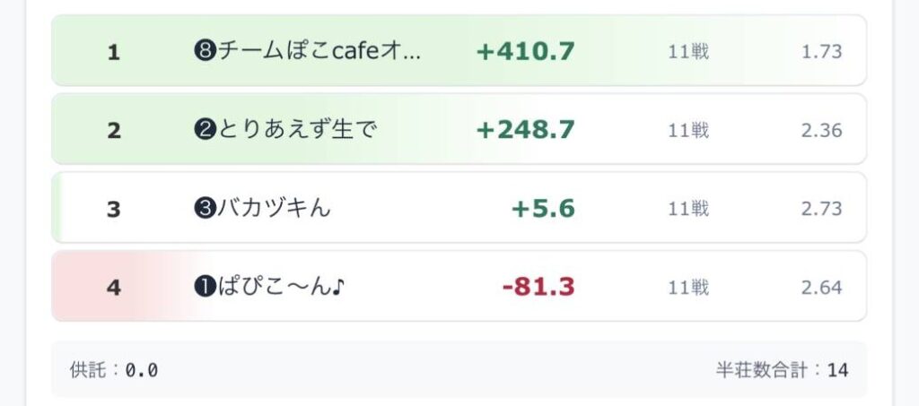The height and width of the screenshot is (406, 919).
Task: Click the 2.73 average placement
Action: coord(822,209)
